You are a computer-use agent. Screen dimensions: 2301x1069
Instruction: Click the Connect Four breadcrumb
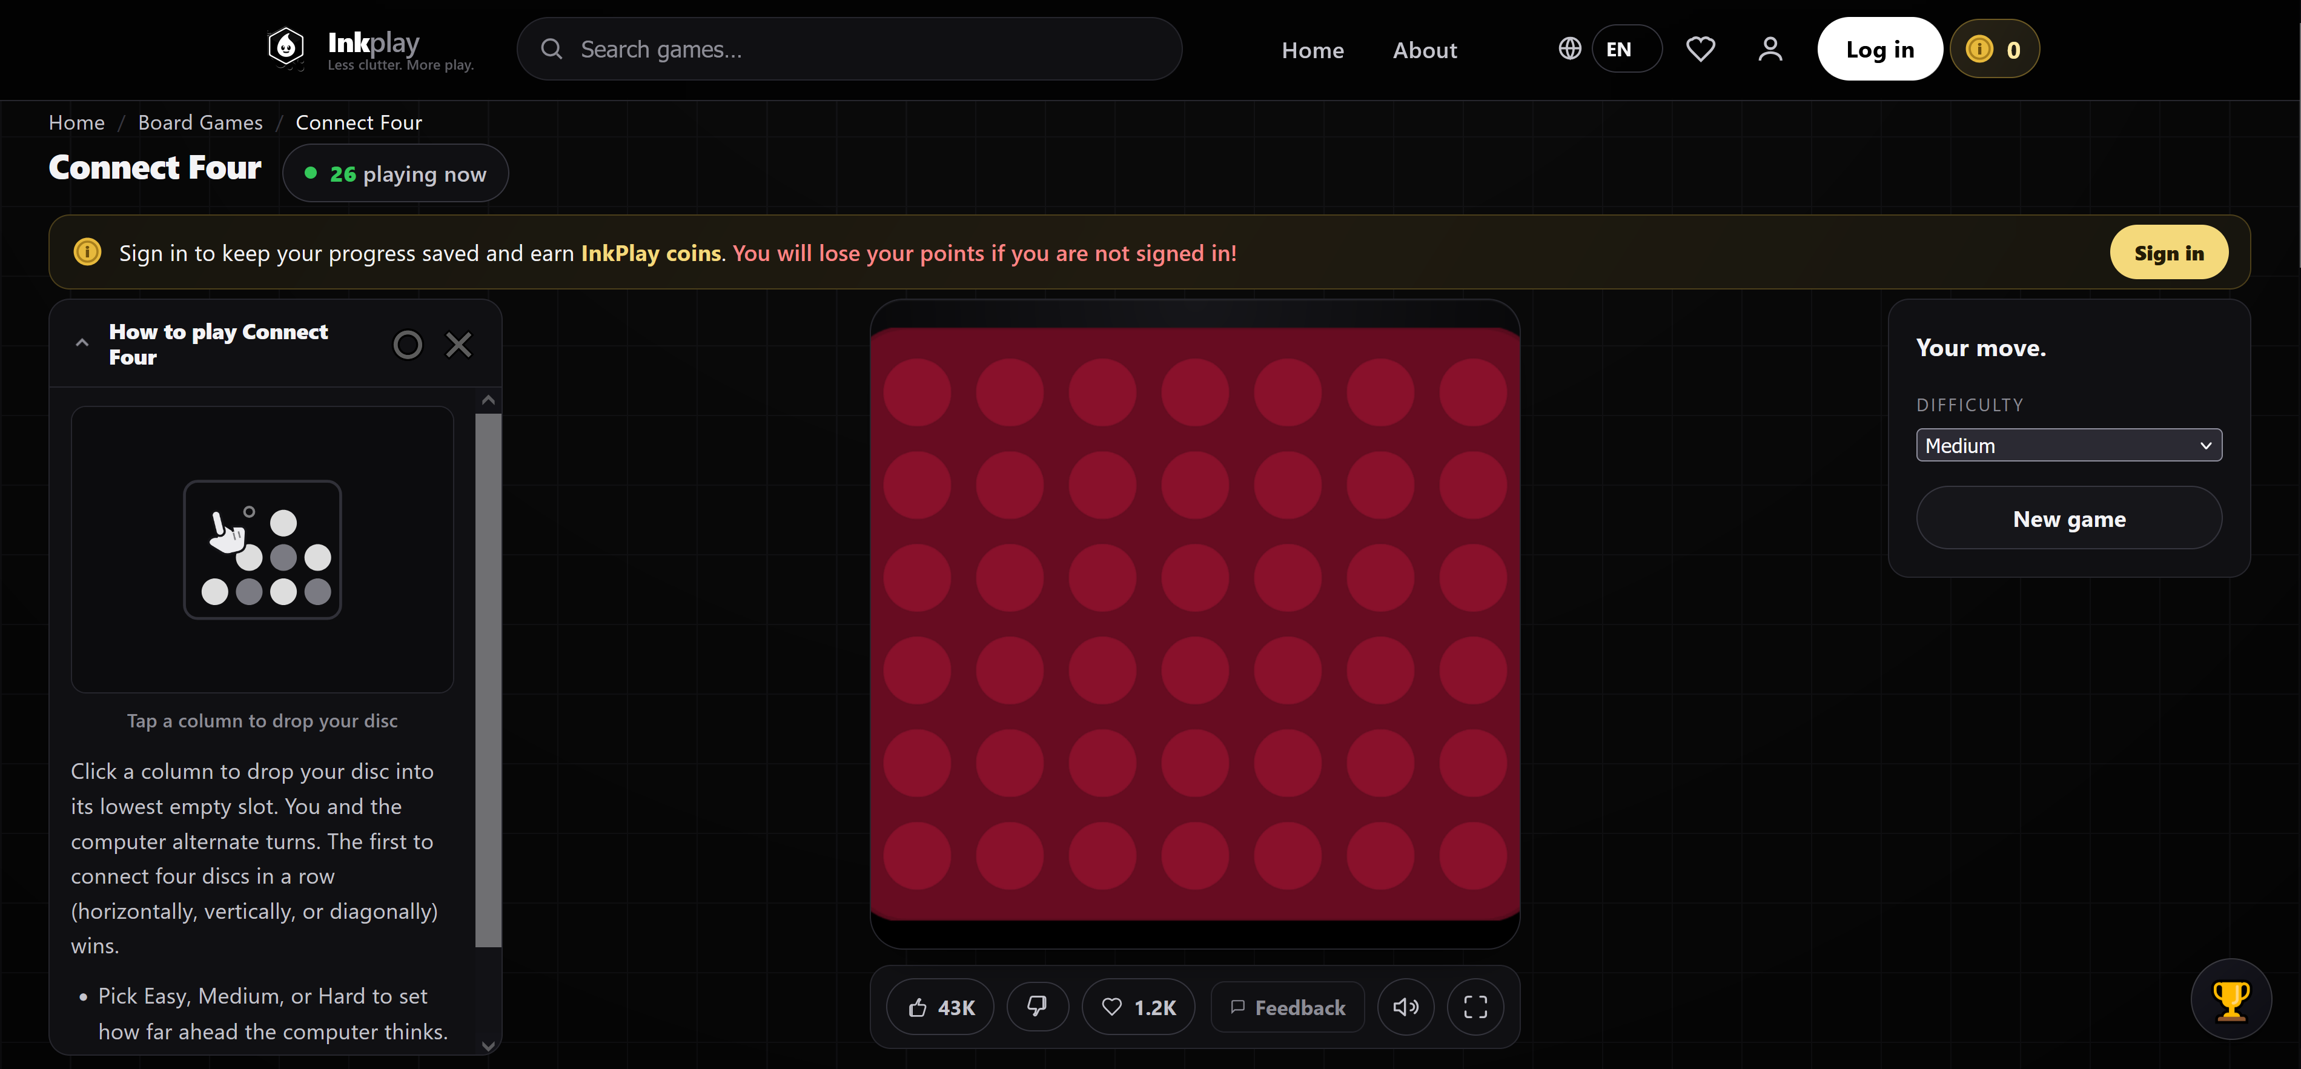[x=358, y=122]
